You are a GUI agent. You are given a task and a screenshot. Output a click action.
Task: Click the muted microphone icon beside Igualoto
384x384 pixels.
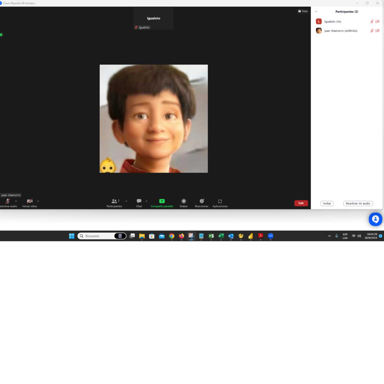point(372,22)
